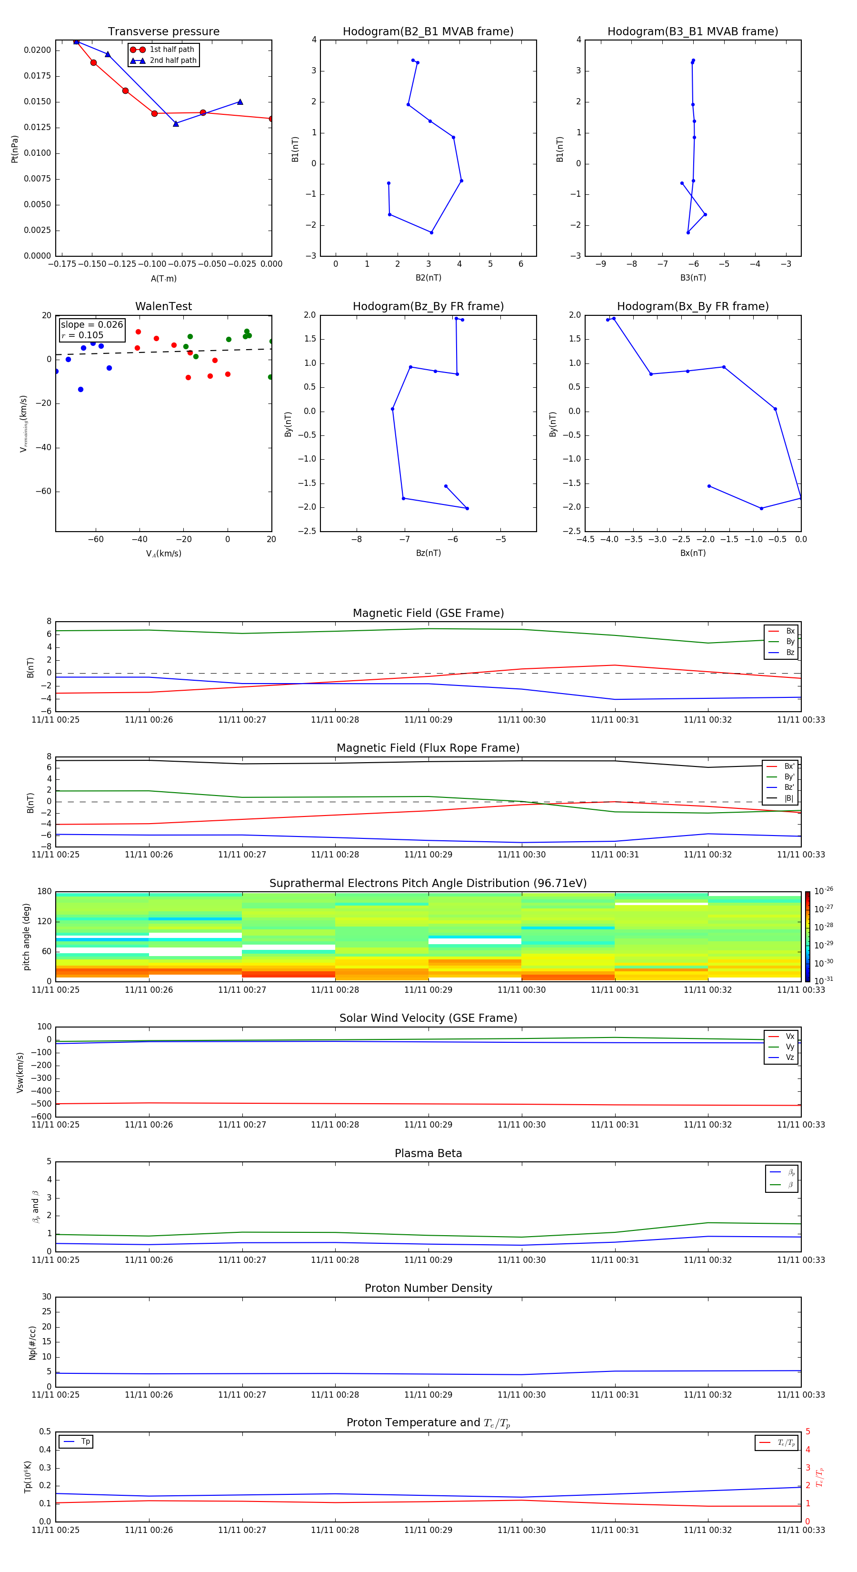Click the "Hodogram(Bx_By FR frame)" title
Screen dimensions: 857x1572
click(693, 306)
